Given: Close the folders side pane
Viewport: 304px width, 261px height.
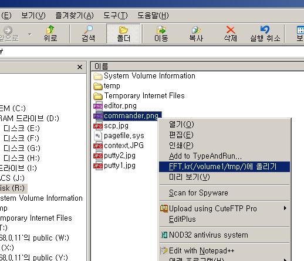Looking at the screenshot, I should click(x=80, y=67).
